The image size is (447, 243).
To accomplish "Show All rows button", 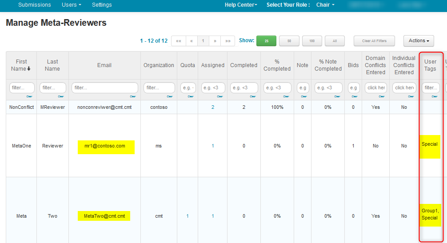I will [x=335, y=41].
